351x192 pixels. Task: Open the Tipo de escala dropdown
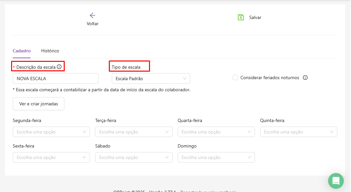pos(151,79)
